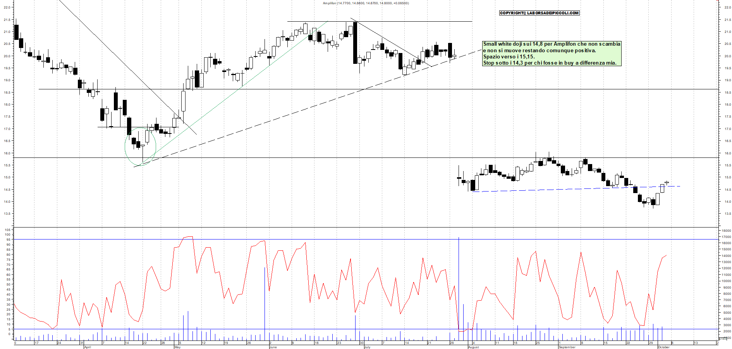The image size is (732, 349).
Task: Click the June month label on time axis
Action: click(273, 347)
